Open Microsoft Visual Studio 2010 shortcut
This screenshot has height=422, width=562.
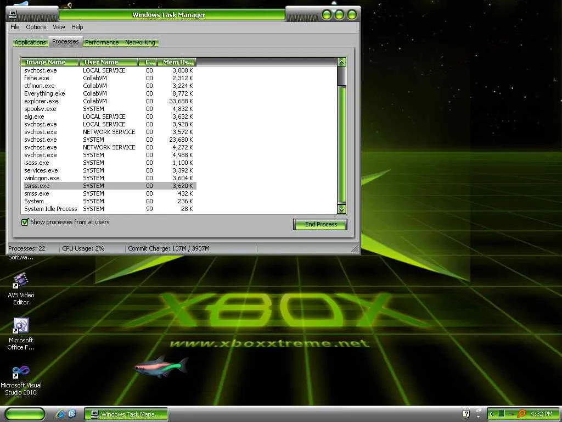(x=21, y=380)
